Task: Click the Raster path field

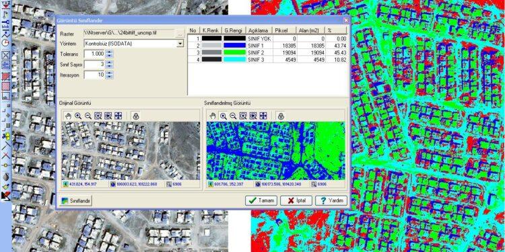Action: [129, 33]
